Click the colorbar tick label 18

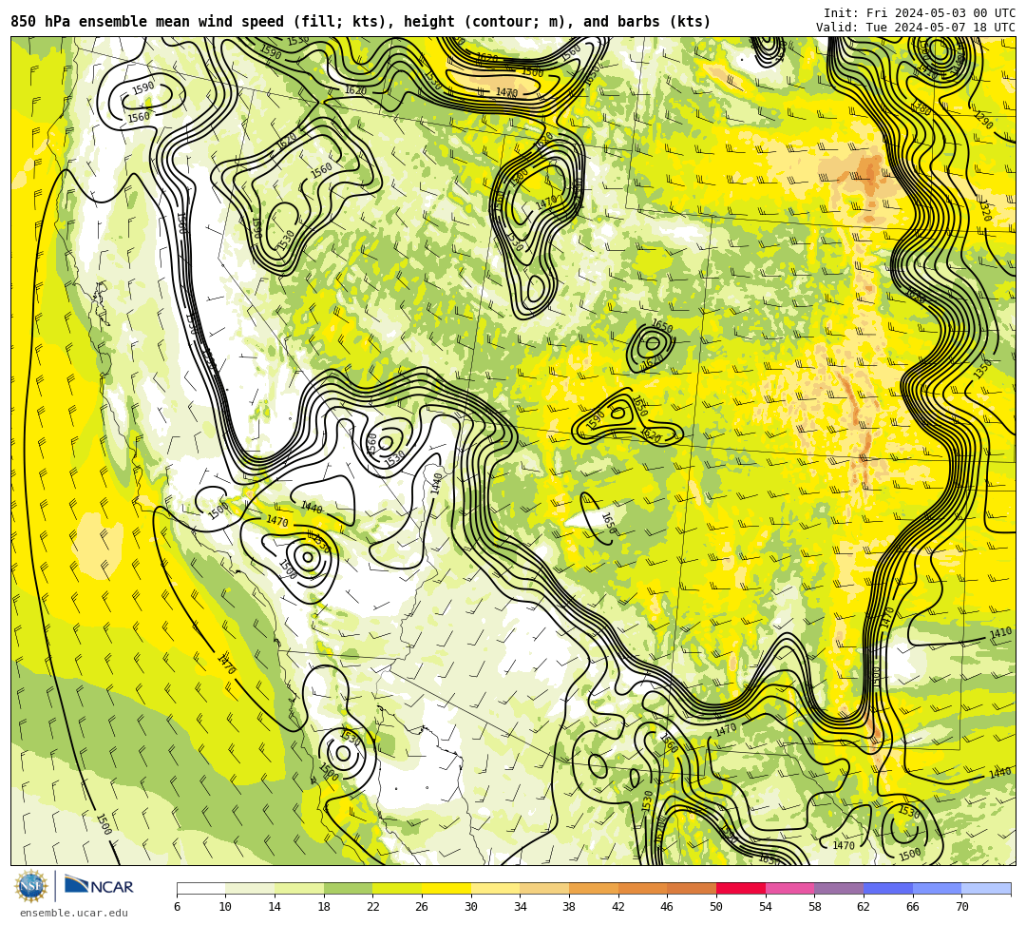click(x=324, y=907)
